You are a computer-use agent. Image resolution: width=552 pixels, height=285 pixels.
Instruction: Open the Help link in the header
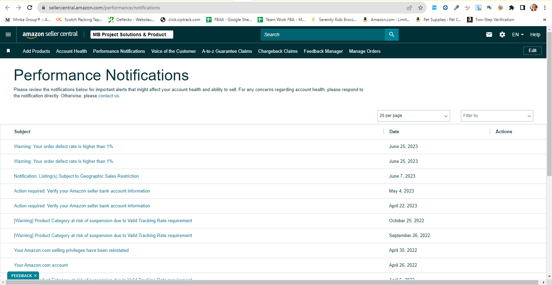[535, 35]
